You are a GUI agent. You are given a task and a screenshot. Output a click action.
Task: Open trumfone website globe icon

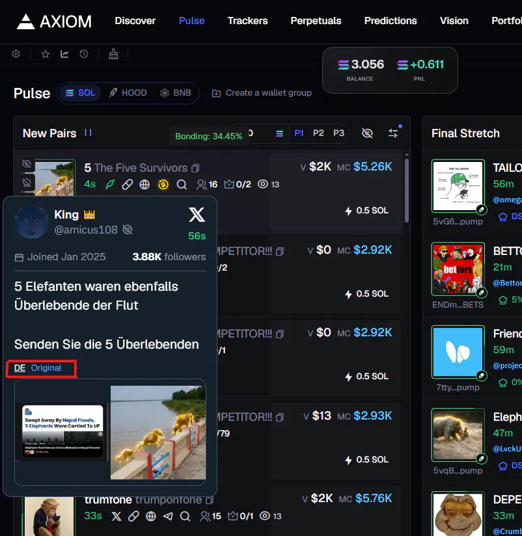tap(151, 516)
